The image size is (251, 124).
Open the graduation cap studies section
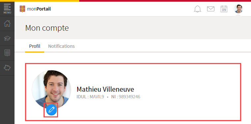pyautogui.click(x=7, y=38)
